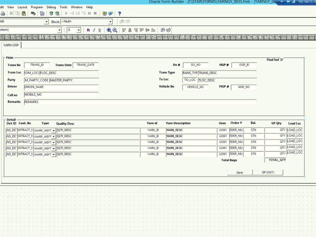Select the 'Total Bags' label text
This screenshot has height=237, width=316.
(x=229, y=160)
